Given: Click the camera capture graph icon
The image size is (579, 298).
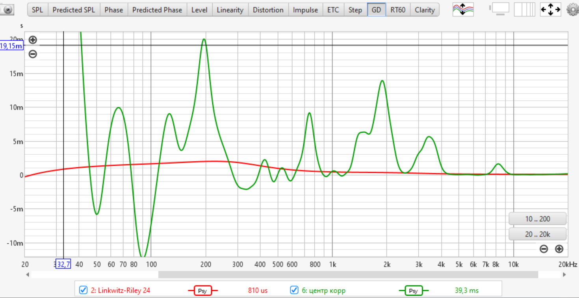Looking at the screenshot, I should pos(7,10).
